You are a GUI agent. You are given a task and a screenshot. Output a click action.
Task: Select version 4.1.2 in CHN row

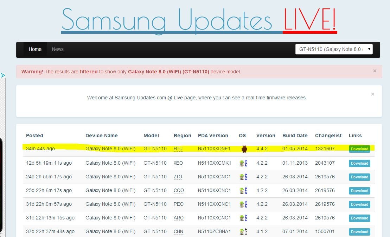262,231
